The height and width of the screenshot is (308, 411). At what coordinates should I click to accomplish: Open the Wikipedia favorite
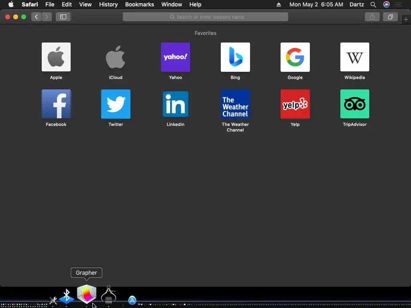(x=355, y=57)
